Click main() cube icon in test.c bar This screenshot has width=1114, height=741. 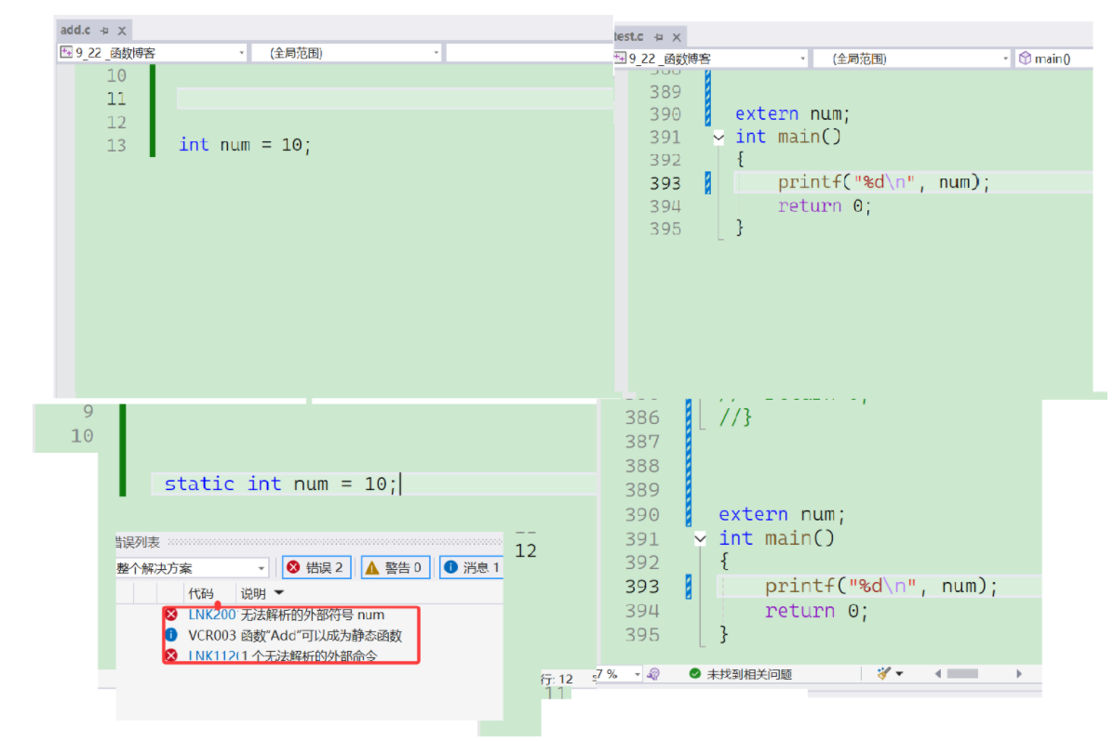click(1025, 59)
